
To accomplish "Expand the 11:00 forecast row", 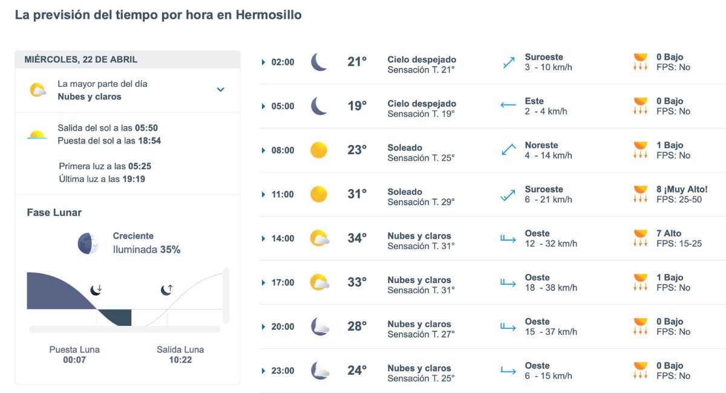I will pyautogui.click(x=263, y=193).
